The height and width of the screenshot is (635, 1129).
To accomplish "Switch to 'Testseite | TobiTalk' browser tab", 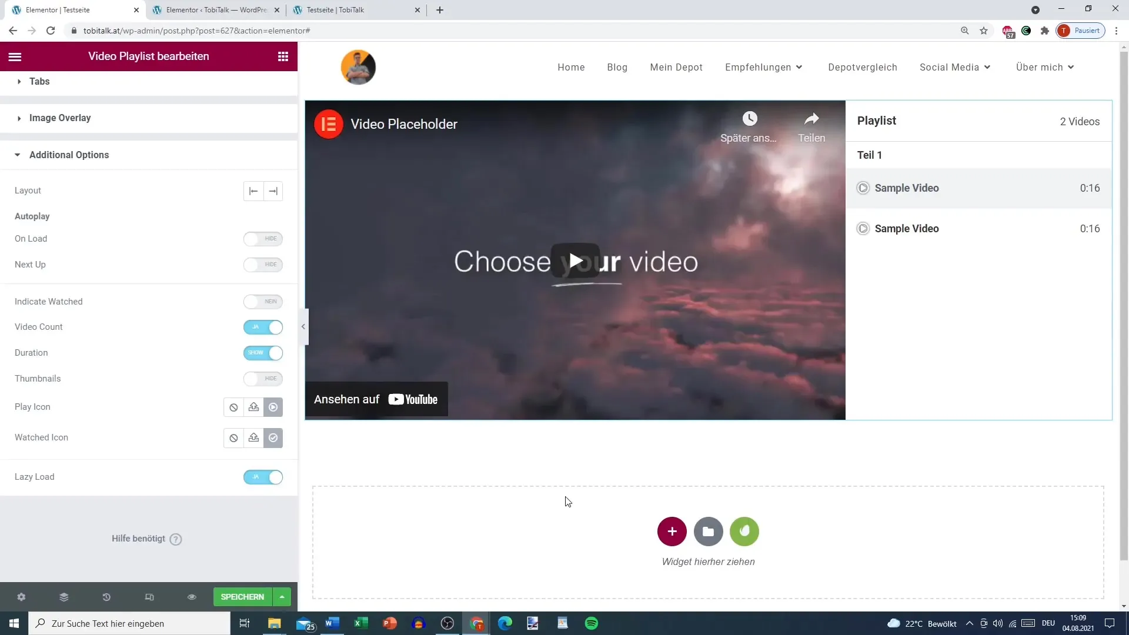I will click(x=356, y=10).
